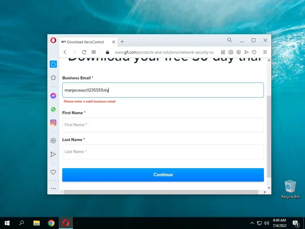Select the Download KerioControl tab

[x=88, y=42]
